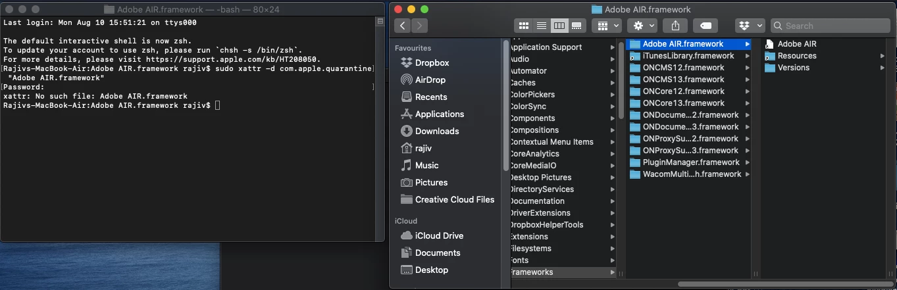Select the Adobe AIR.framework folder
Screen dimensions: 897x290
pos(690,44)
